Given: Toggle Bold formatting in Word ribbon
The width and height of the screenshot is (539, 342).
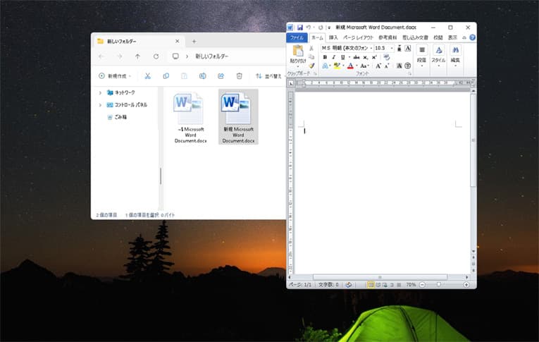Looking at the screenshot, I should (325, 57).
